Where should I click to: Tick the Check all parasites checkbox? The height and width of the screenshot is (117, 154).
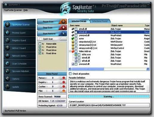click(70, 74)
